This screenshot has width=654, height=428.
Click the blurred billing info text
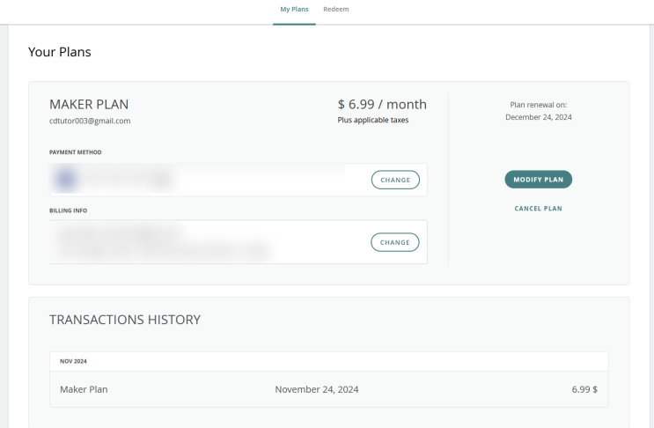(x=158, y=242)
